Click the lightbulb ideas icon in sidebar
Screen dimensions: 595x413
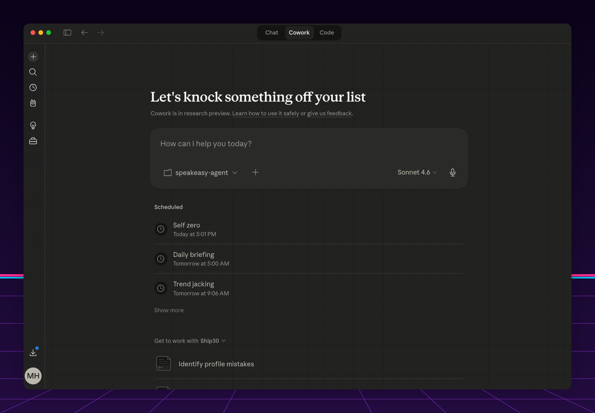pos(33,126)
